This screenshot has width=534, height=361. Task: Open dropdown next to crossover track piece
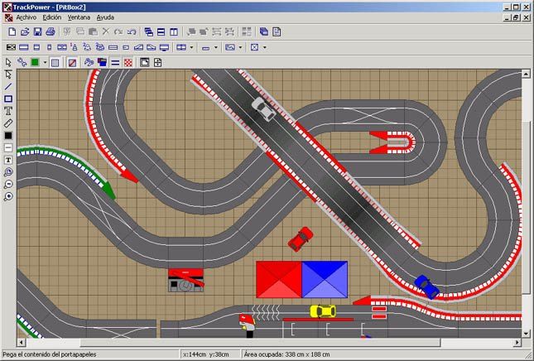point(191,47)
